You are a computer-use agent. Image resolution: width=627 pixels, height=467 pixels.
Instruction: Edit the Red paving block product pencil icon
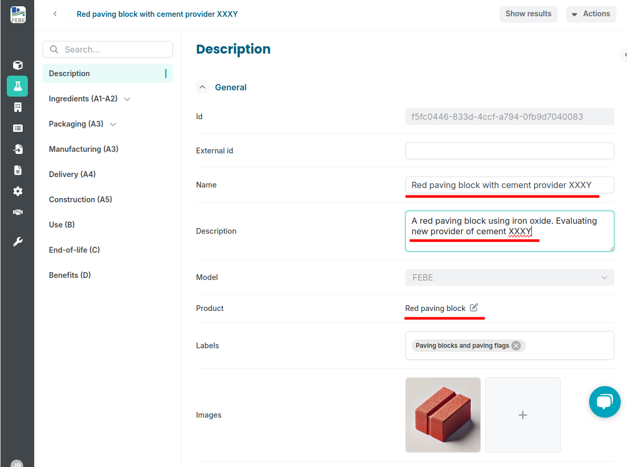pos(474,307)
